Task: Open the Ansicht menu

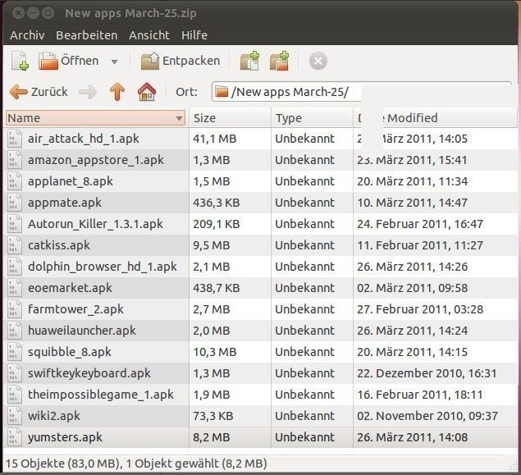Action: (x=149, y=35)
